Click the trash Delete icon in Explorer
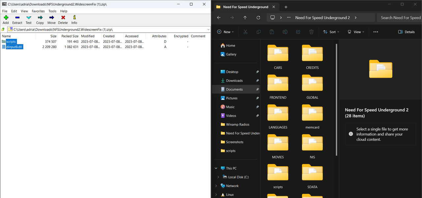The width and height of the screenshot is (422, 198). pyautogui.click(x=311, y=32)
